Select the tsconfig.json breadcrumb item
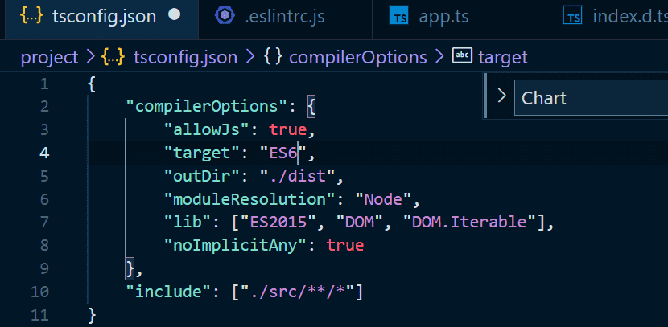 click(185, 57)
